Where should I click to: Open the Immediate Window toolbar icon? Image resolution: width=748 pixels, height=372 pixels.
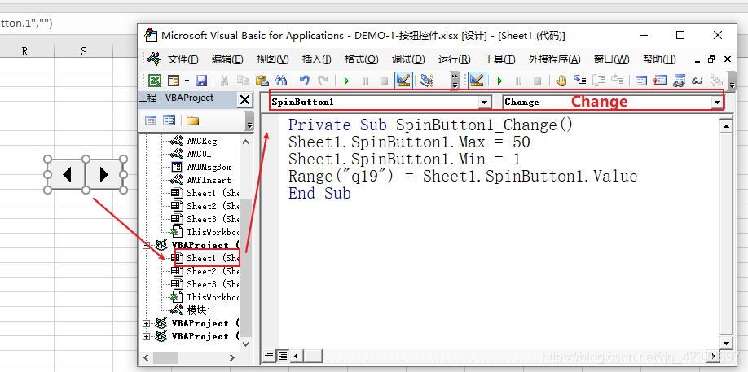point(660,81)
